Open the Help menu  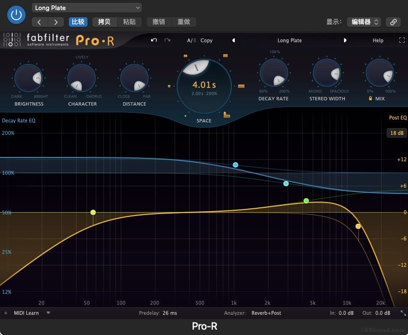coord(378,40)
